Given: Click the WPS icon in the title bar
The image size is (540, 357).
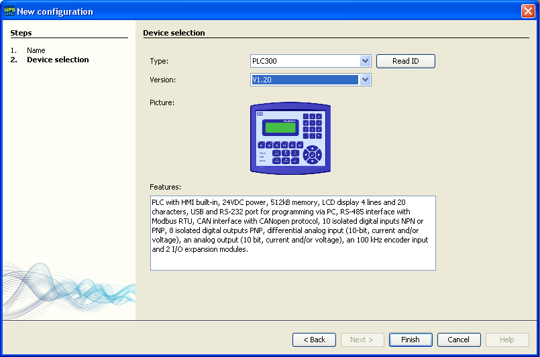Looking at the screenshot, I should [x=9, y=11].
